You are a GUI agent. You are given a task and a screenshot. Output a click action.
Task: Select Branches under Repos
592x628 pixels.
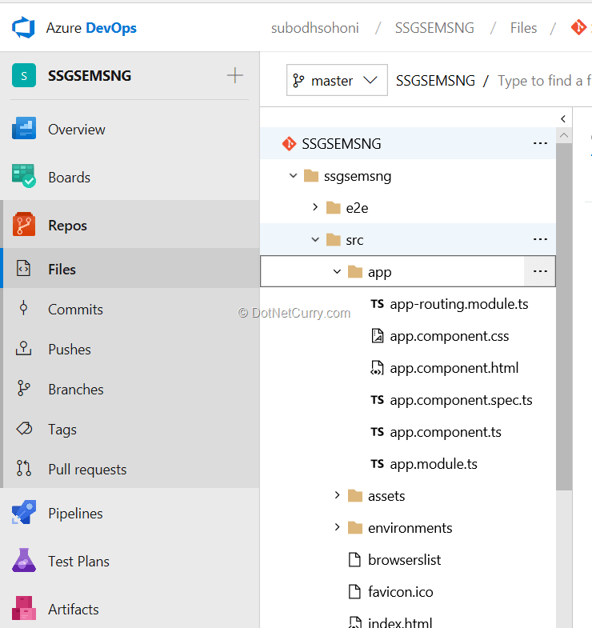tap(131, 389)
